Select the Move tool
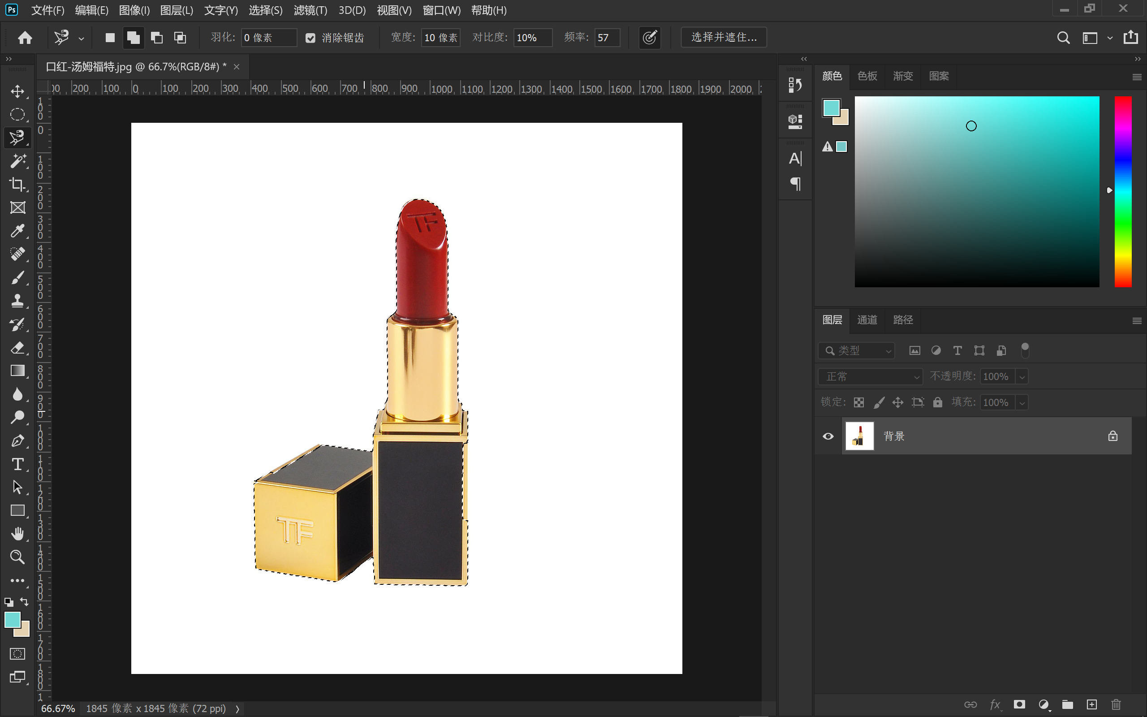 click(x=17, y=91)
